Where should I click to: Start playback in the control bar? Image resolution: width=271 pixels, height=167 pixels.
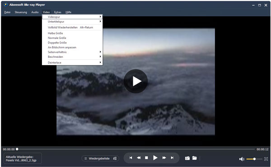coord(155,158)
